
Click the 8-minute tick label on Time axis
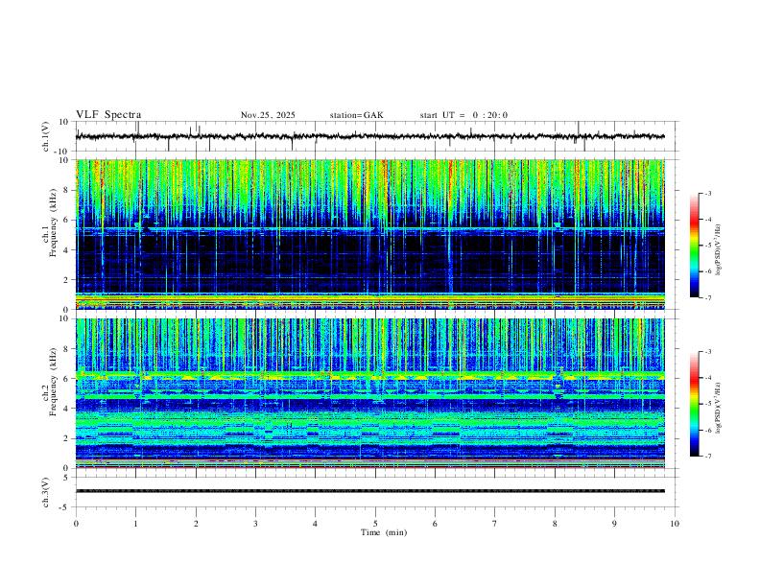point(555,524)
